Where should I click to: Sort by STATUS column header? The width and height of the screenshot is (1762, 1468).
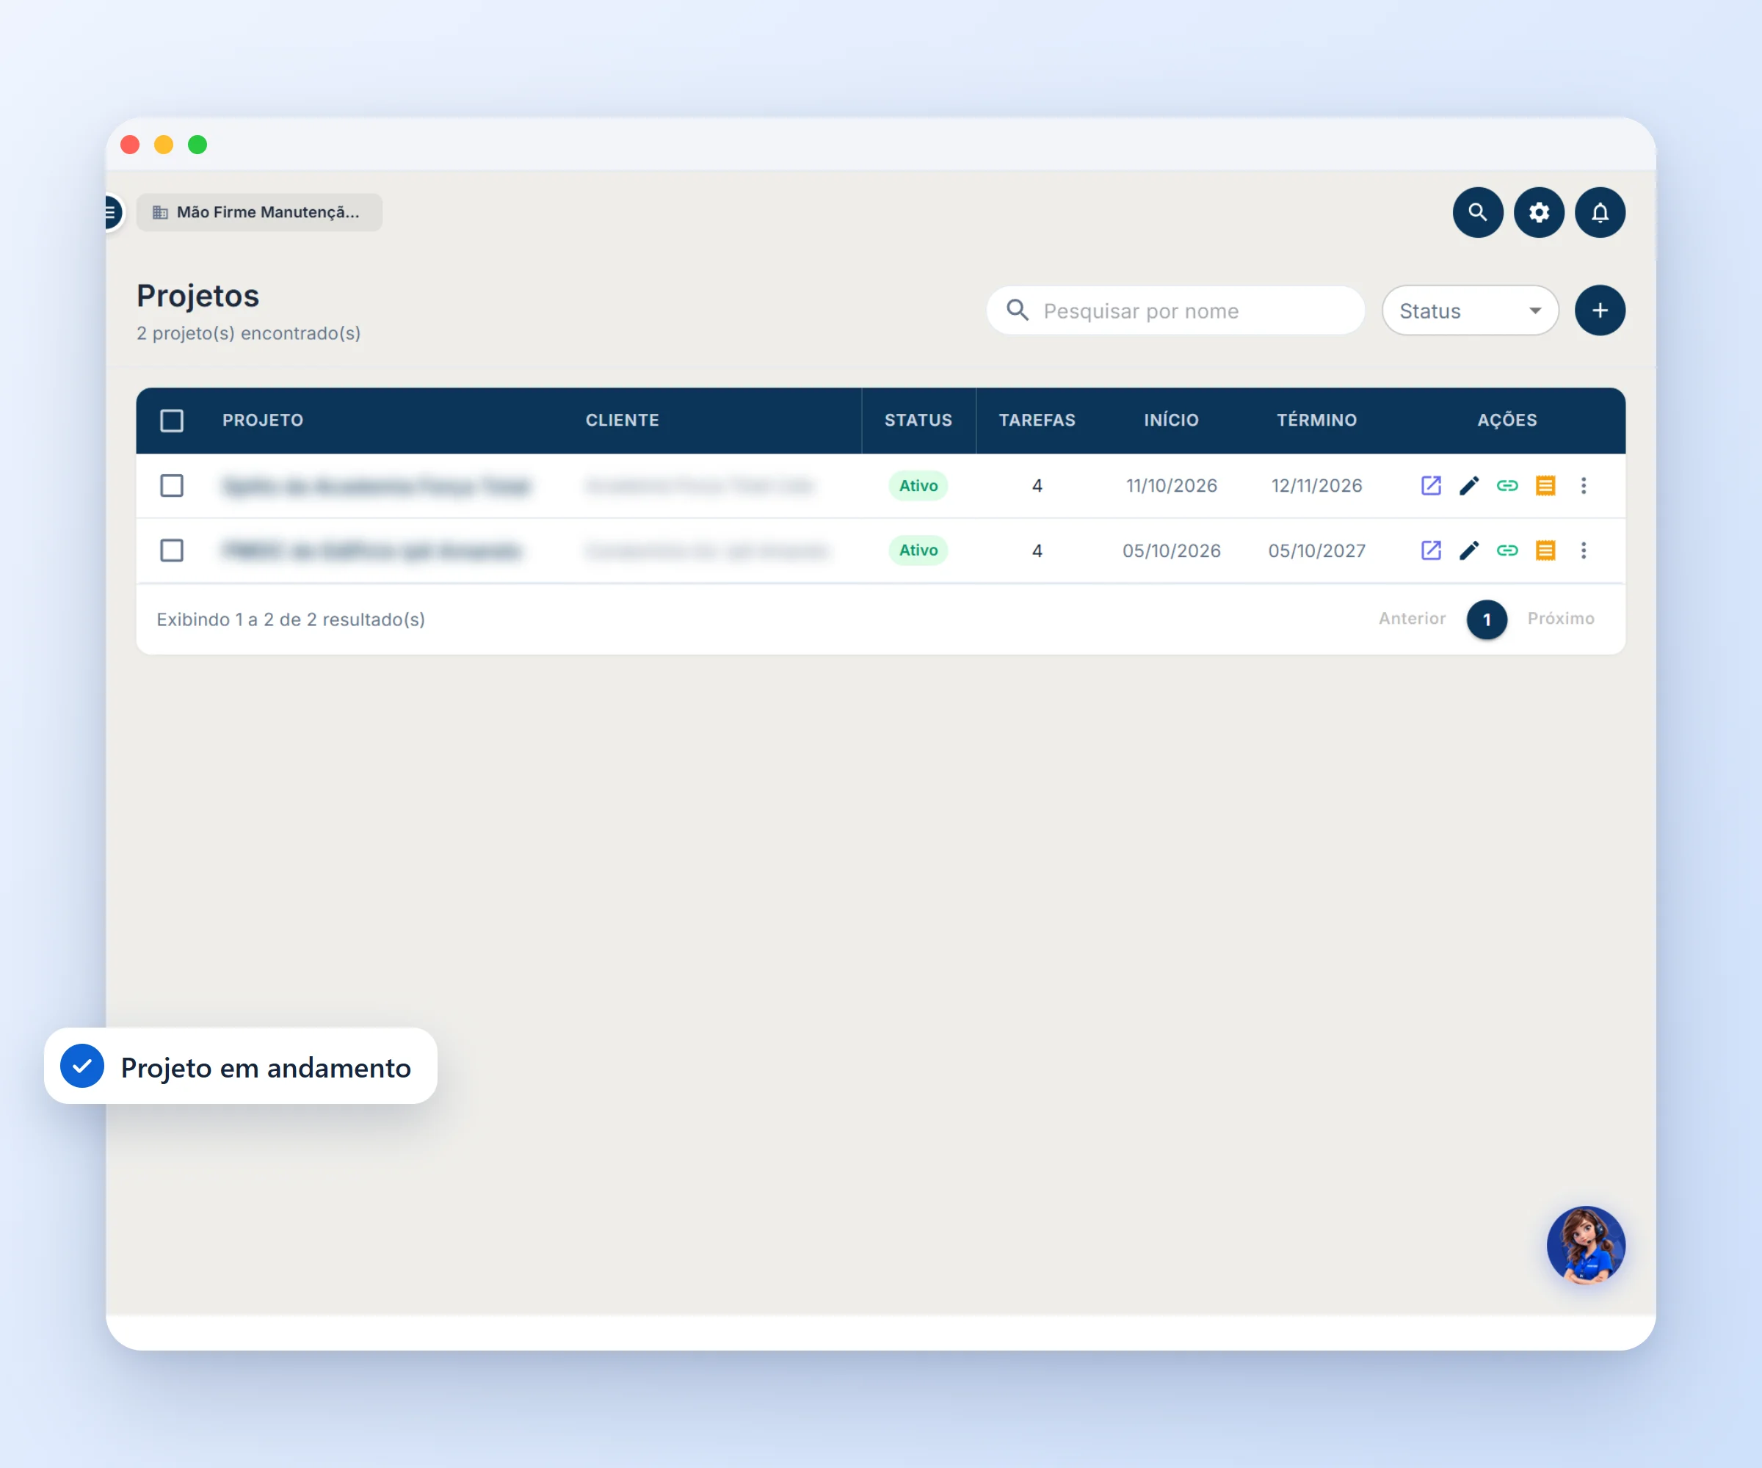pyautogui.click(x=918, y=421)
